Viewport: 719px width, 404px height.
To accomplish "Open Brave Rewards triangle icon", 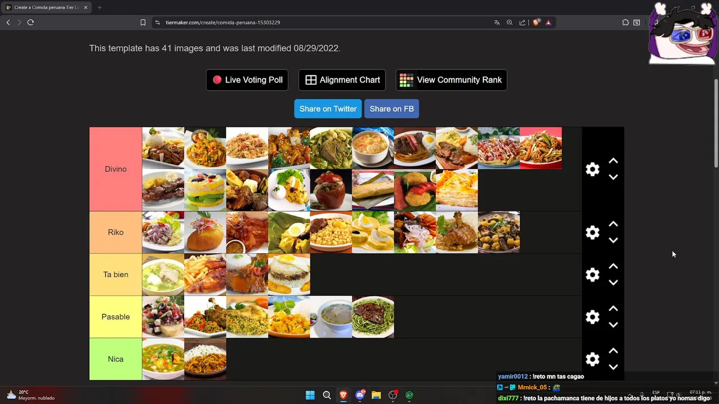I will pos(548,22).
